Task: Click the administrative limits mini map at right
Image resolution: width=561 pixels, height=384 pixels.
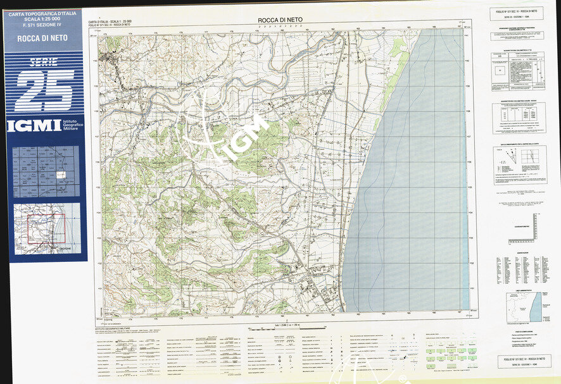Action: (523, 307)
